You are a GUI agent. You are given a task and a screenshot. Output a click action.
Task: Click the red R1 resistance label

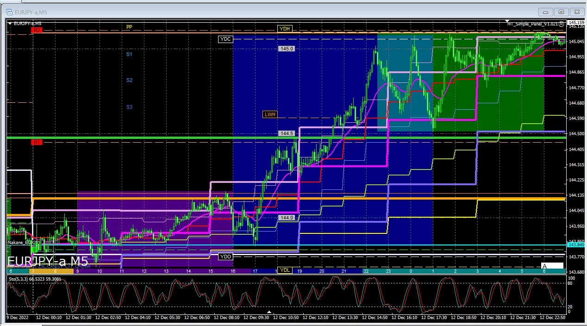point(37,142)
